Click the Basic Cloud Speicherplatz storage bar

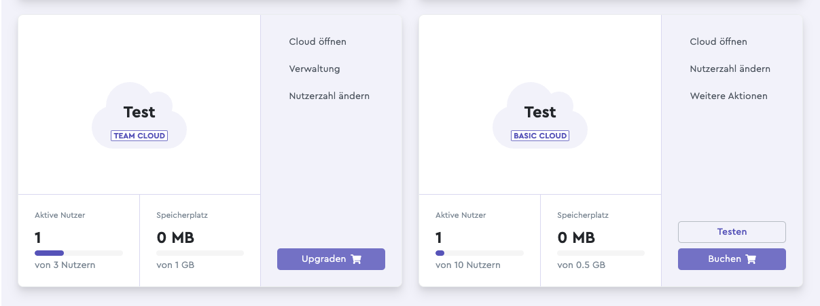601,253
